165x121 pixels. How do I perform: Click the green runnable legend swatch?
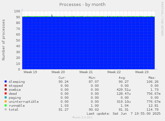click(6, 105)
